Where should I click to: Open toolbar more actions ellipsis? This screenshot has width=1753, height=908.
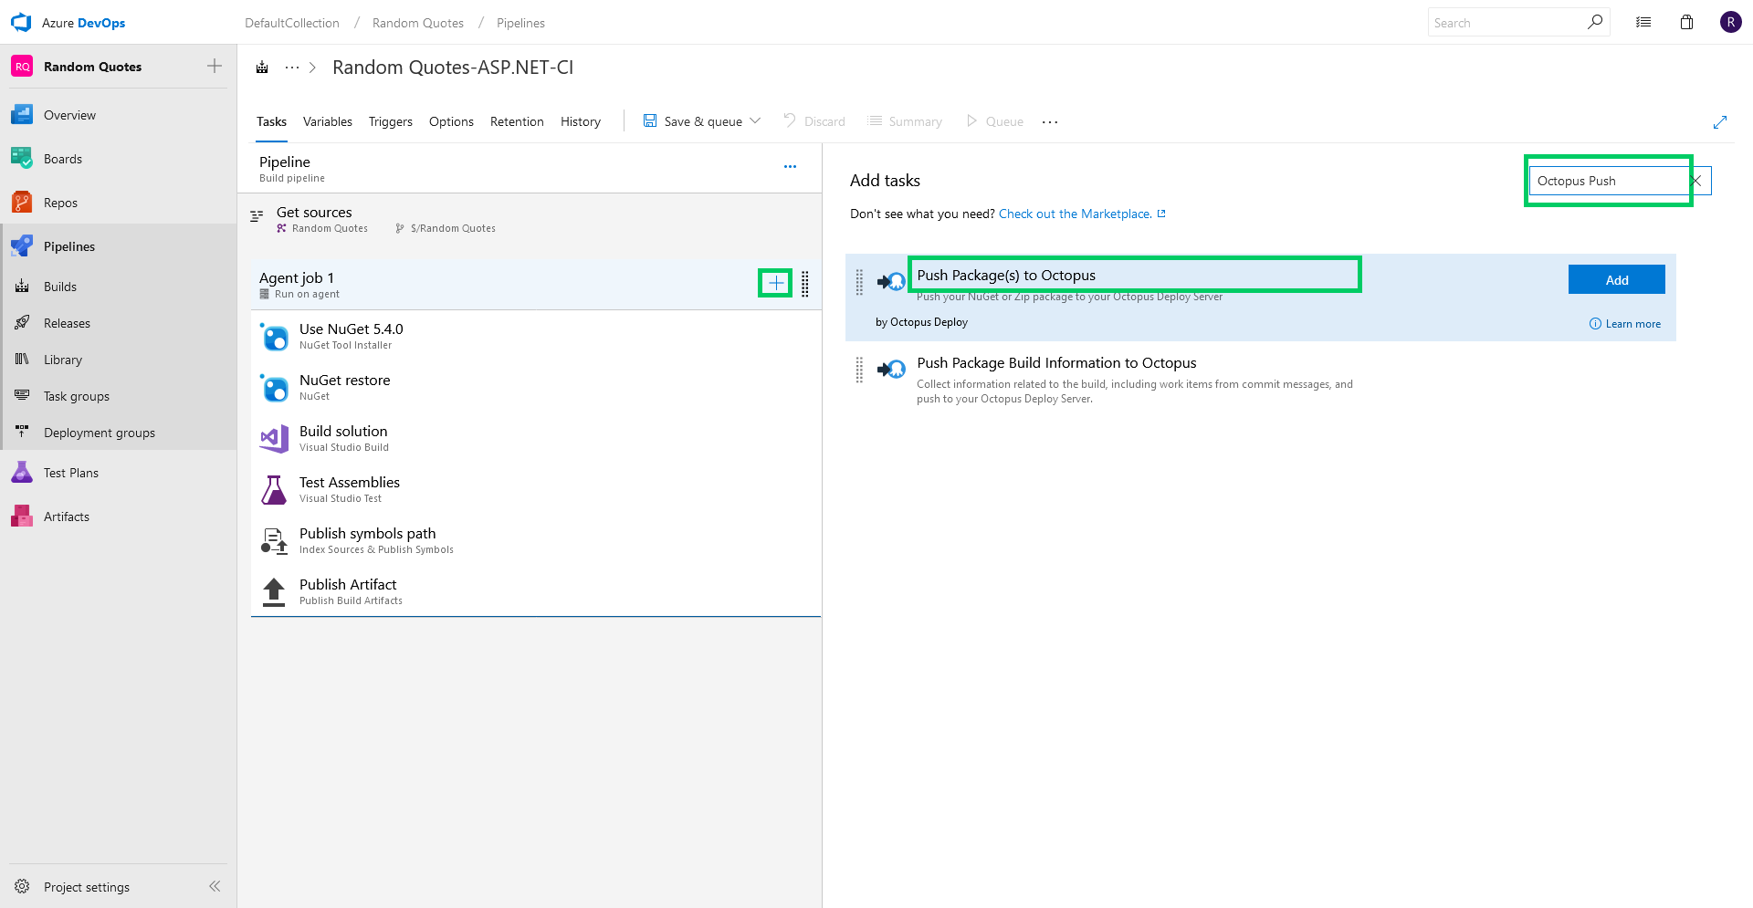1050,122
